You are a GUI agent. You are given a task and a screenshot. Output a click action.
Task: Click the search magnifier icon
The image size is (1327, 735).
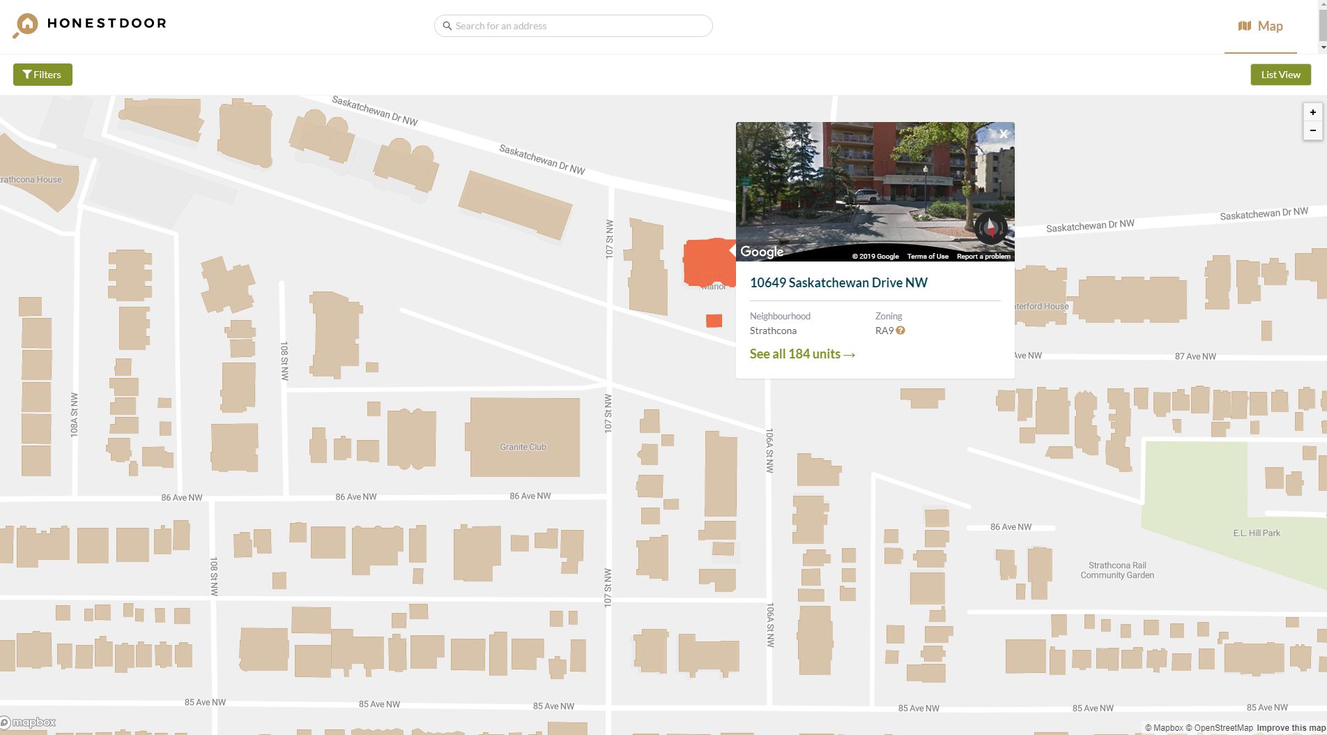pyautogui.click(x=447, y=26)
